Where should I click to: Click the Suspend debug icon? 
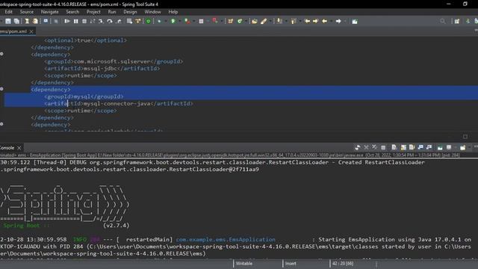tap(75, 21)
